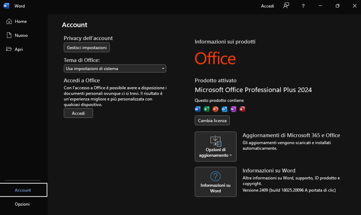Click the Word app logo in title bar
The width and height of the screenshot is (361, 215).
(6, 6)
